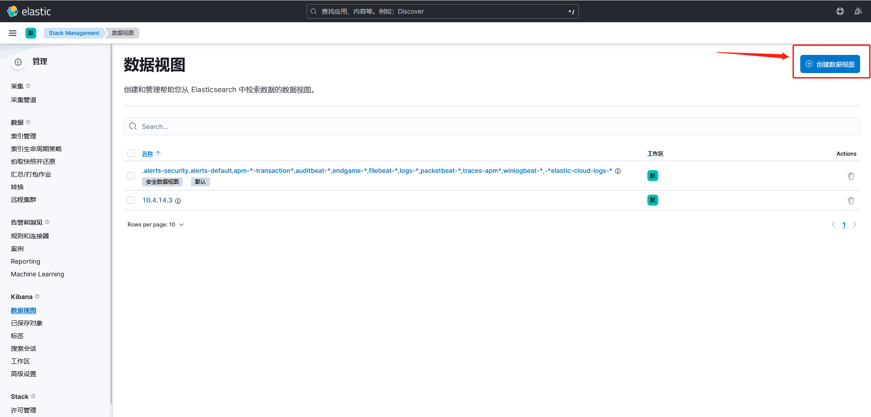This screenshot has height=417, width=871.
Task: Click the 工作区 column header
Action: (656, 154)
